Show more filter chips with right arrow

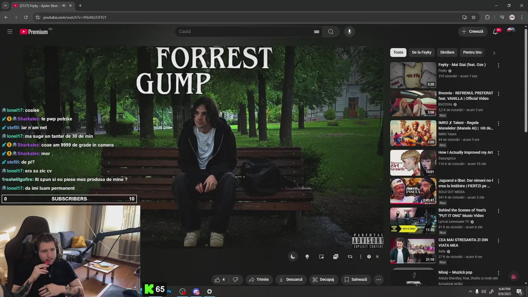(x=494, y=53)
